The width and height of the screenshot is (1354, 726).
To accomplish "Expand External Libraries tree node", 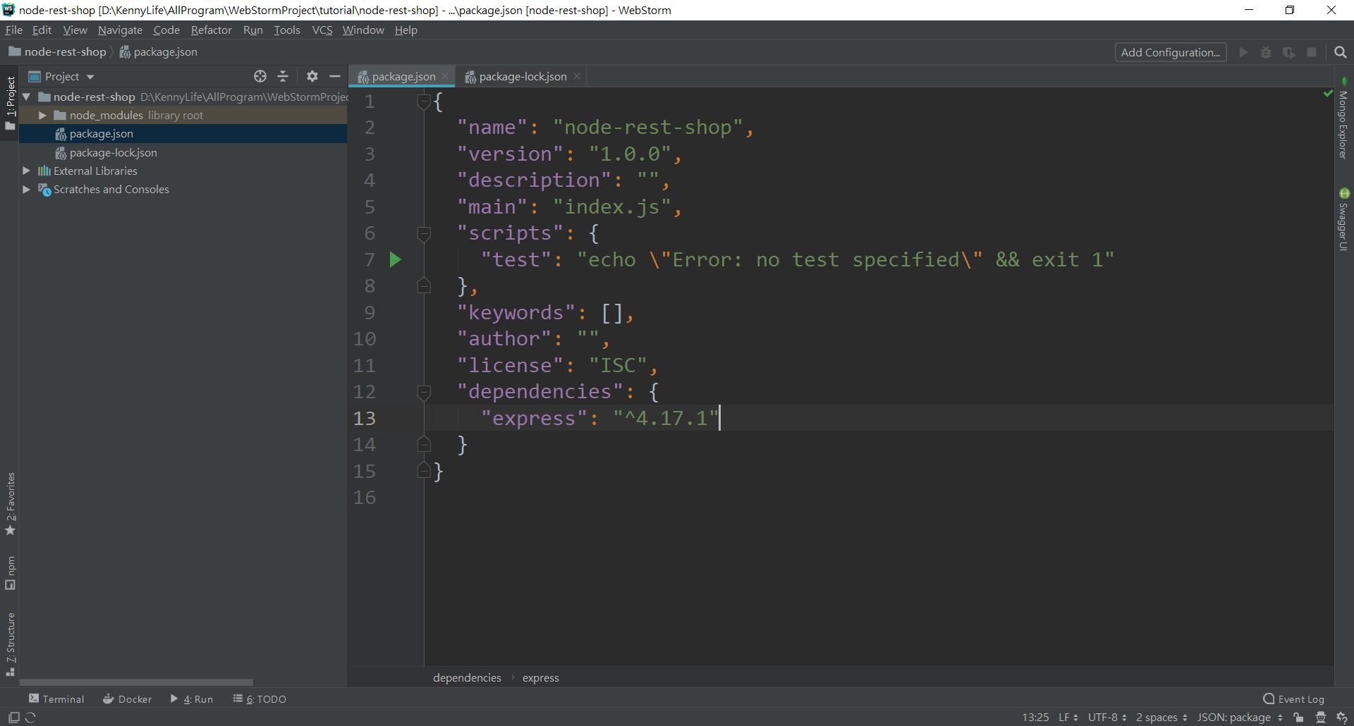I will pyautogui.click(x=26, y=171).
